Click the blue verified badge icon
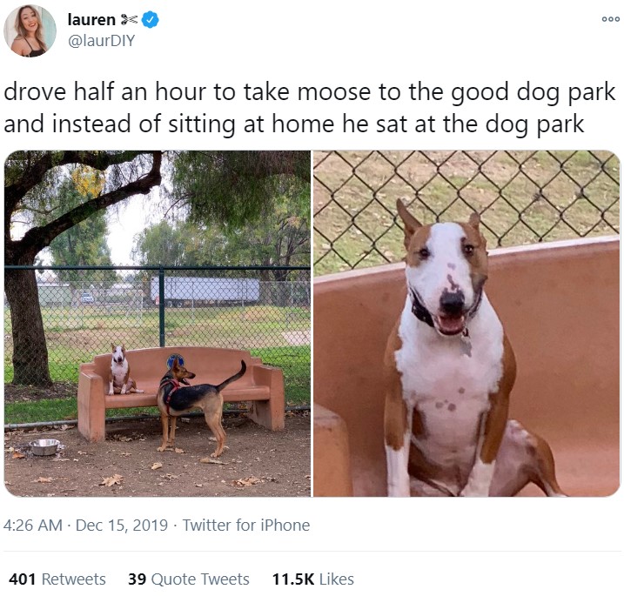 [x=151, y=19]
